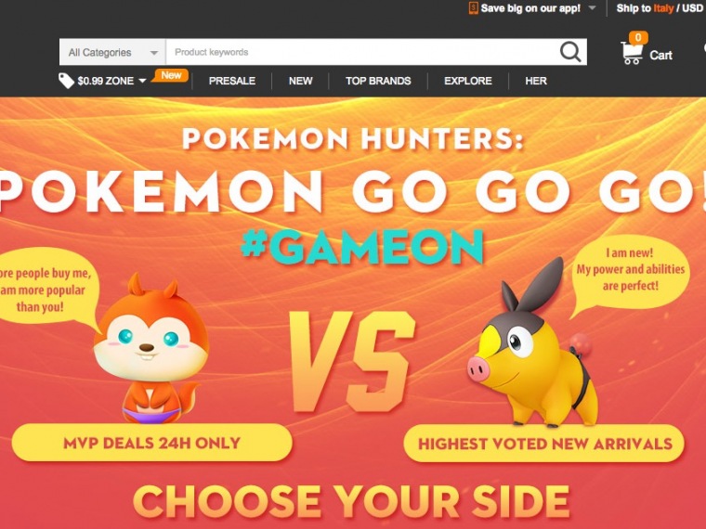Select the NEW menu item

click(x=300, y=81)
